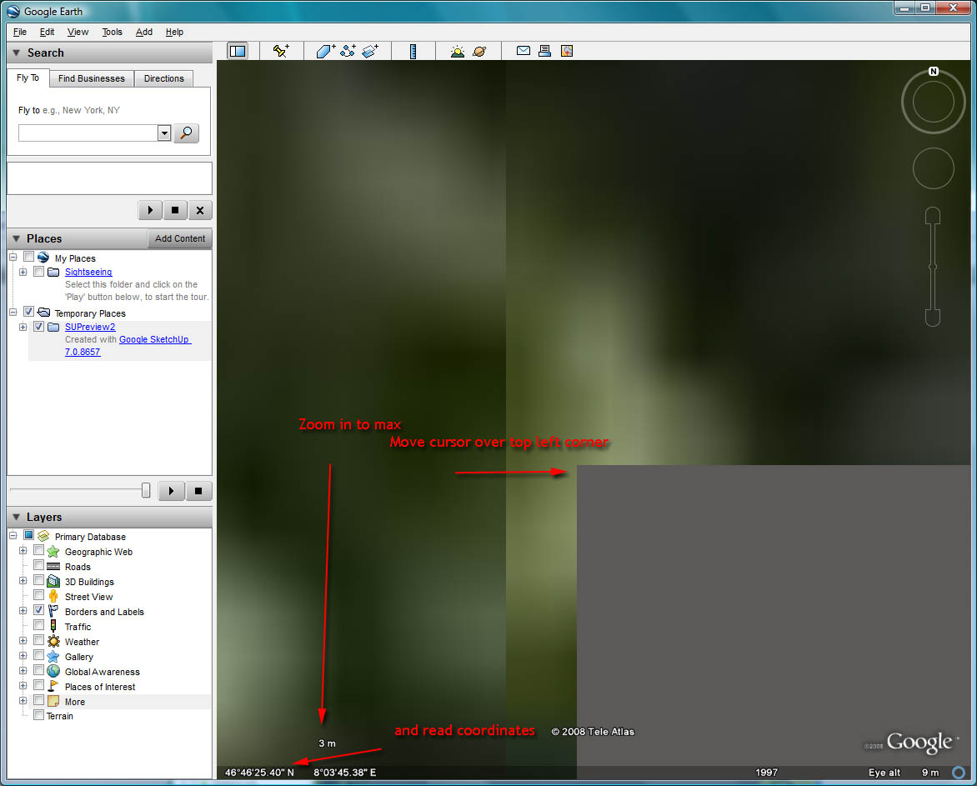Play the Places tour
Viewport: 977px width, 786px height.
click(x=172, y=491)
